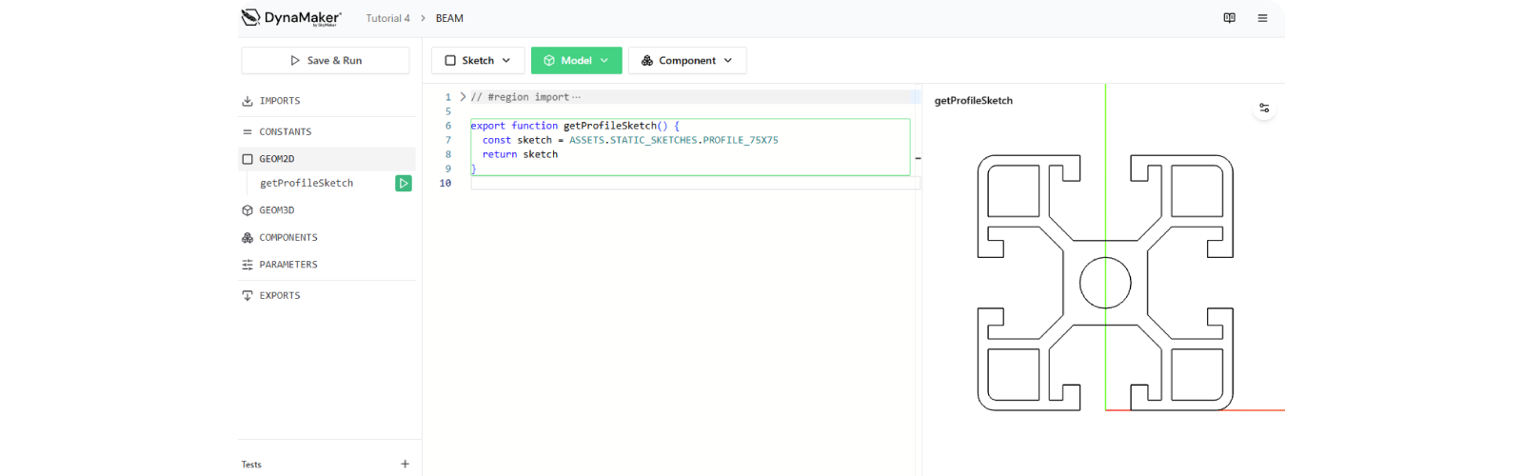Open the hamburger menu icon

pyautogui.click(x=1262, y=18)
